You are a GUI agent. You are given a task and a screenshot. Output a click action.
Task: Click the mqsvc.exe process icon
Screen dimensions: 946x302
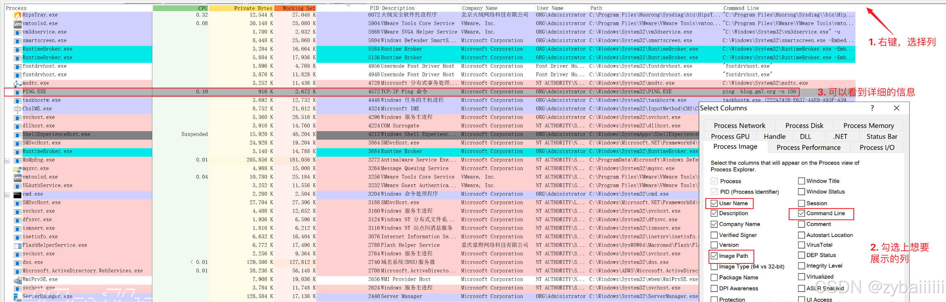coord(17,169)
